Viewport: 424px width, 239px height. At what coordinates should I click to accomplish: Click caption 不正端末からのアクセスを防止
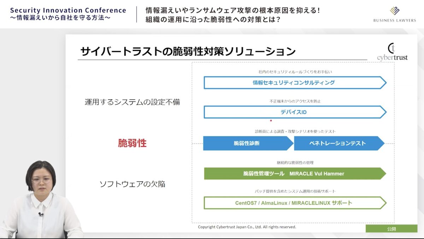[x=295, y=101]
